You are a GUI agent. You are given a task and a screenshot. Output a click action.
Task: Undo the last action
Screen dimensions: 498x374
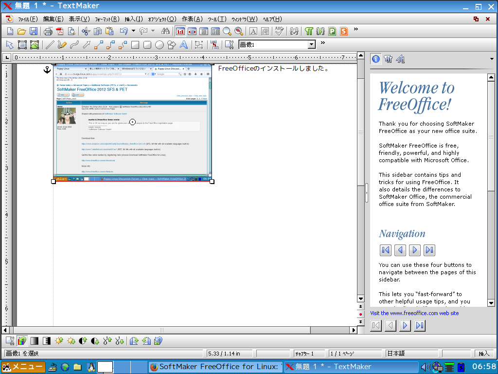tap(124, 31)
